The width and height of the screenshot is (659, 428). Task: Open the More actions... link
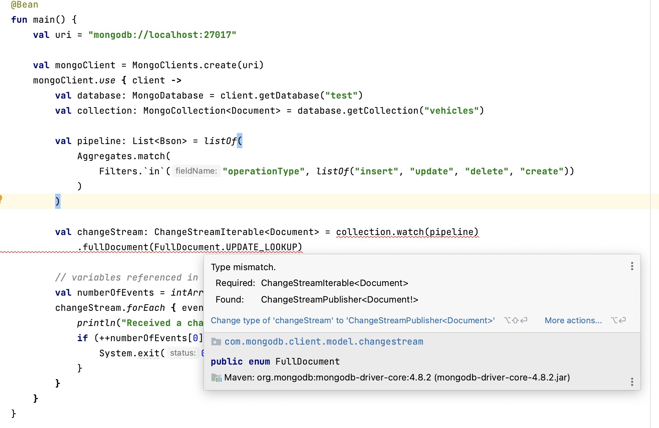click(x=573, y=320)
